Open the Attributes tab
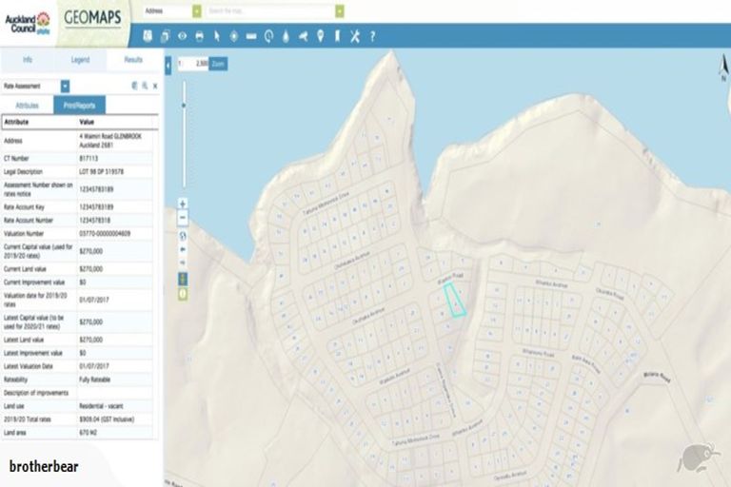 [x=28, y=106]
